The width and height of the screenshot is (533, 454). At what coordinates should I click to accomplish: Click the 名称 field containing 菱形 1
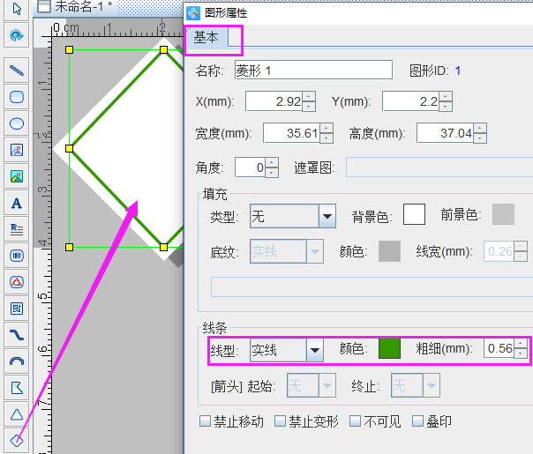(x=313, y=71)
